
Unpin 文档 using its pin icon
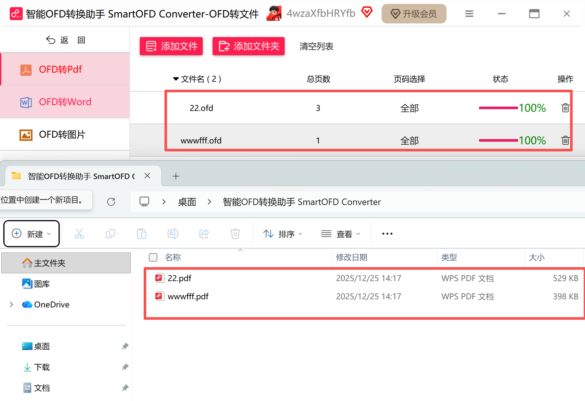[x=125, y=388]
